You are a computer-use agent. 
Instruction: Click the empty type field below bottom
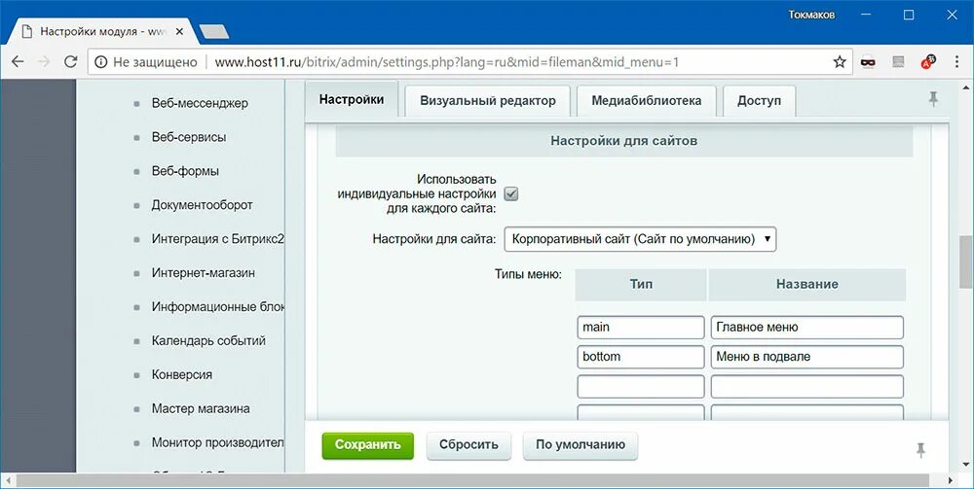[641, 387]
